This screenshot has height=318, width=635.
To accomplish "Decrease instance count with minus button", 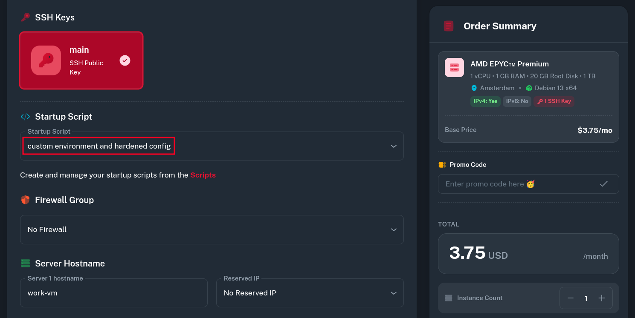I will click(x=571, y=298).
